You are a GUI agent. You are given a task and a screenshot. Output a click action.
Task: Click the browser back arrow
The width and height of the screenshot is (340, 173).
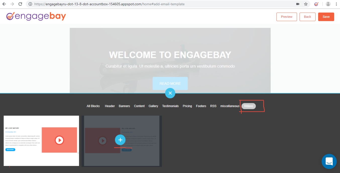click(4, 4)
